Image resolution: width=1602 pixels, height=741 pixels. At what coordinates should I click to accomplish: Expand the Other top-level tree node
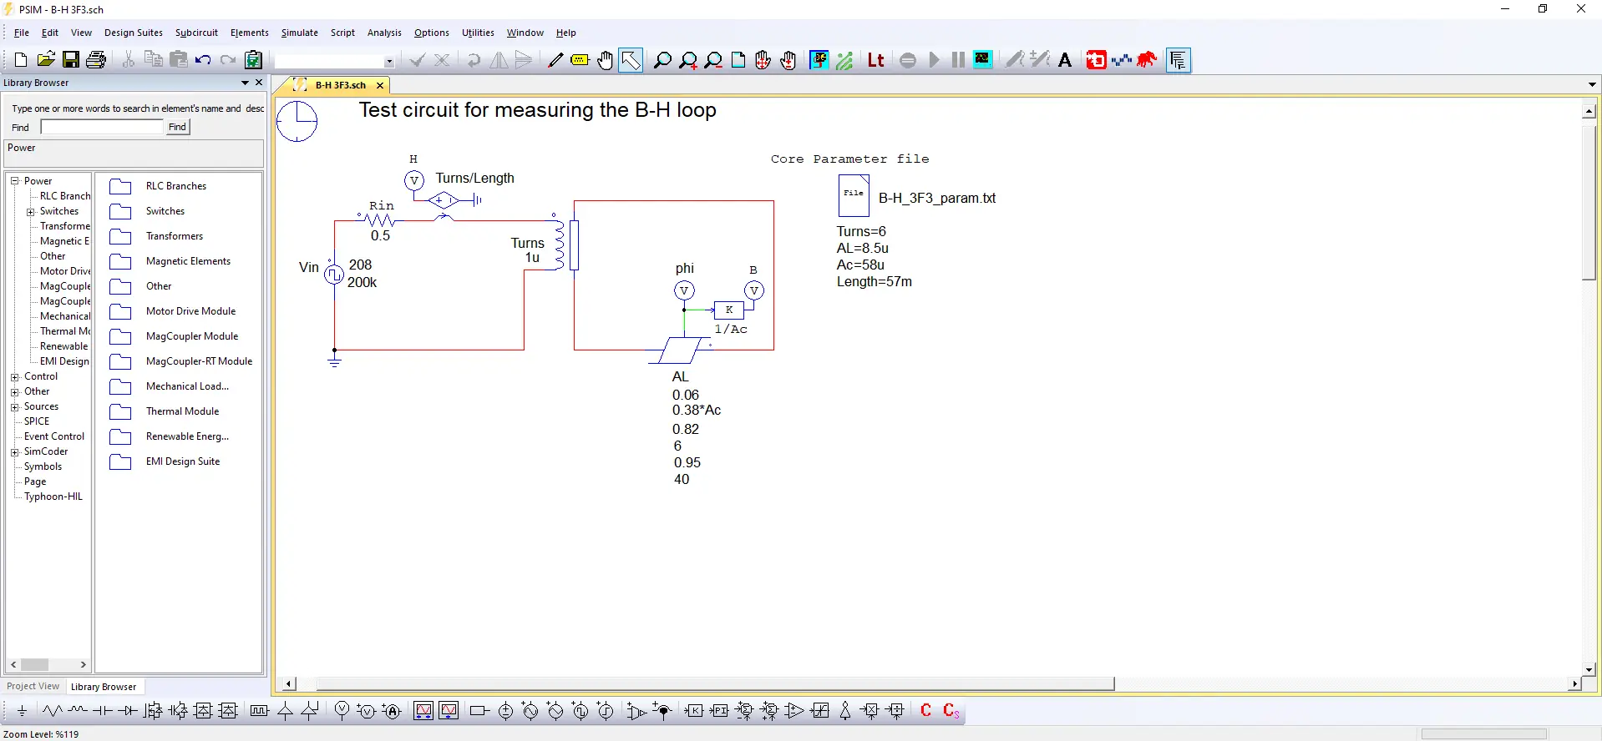click(14, 392)
